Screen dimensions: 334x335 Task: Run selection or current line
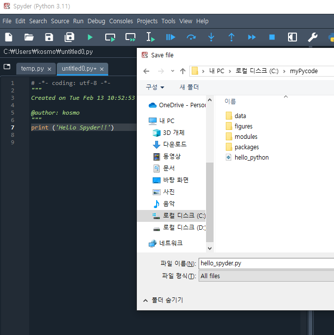[x=150, y=37]
